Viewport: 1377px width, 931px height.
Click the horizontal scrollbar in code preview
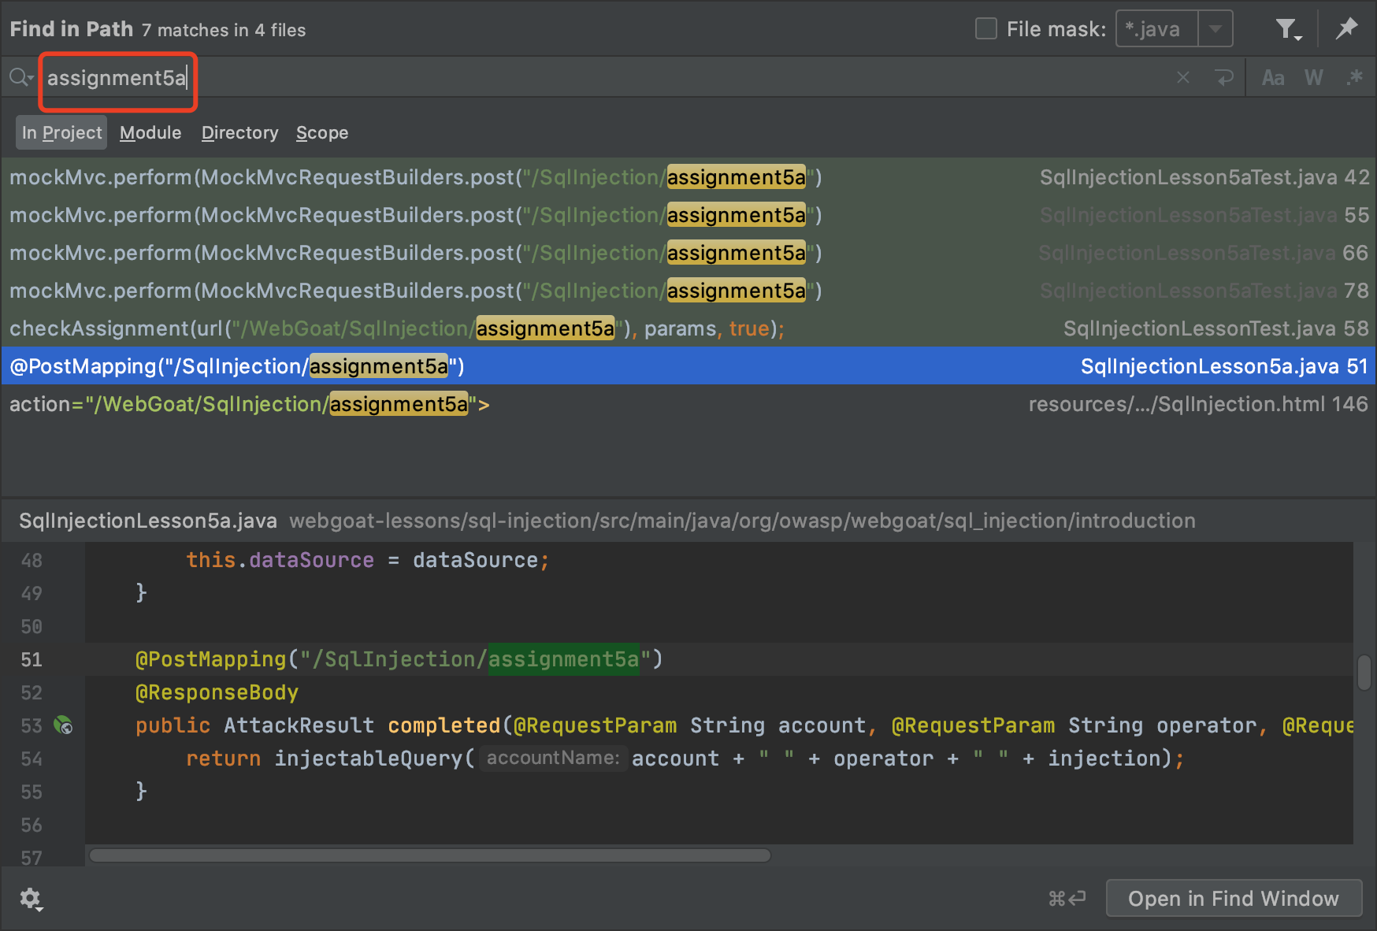(429, 855)
